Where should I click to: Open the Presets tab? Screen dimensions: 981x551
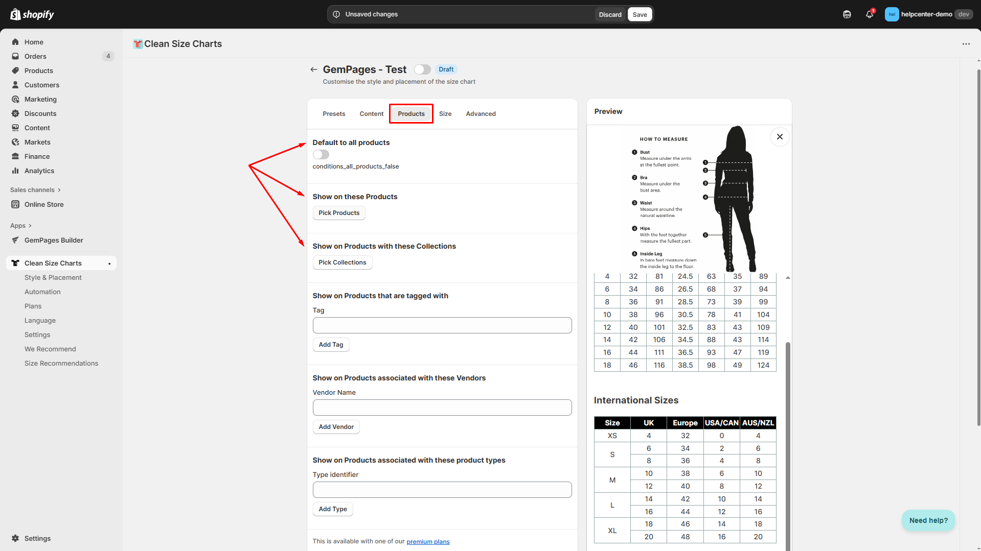pyautogui.click(x=334, y=114)
